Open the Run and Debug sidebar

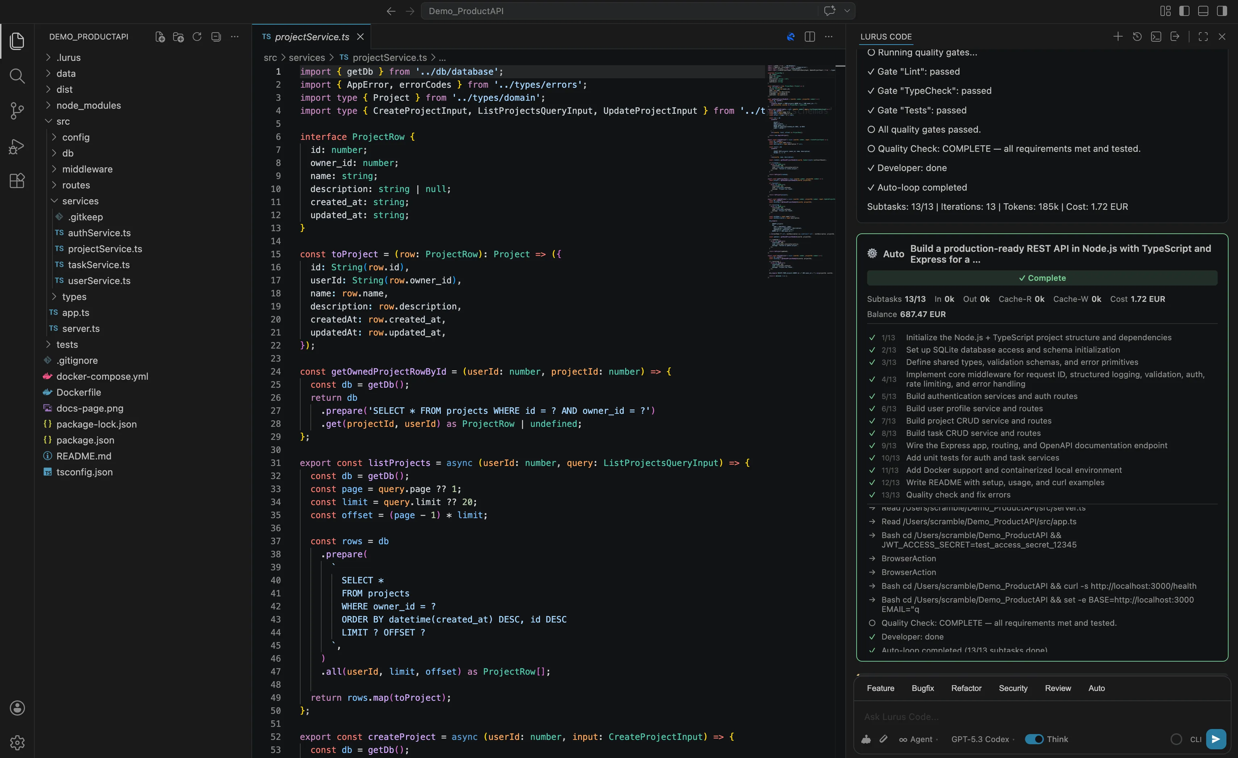click(17, 146)
